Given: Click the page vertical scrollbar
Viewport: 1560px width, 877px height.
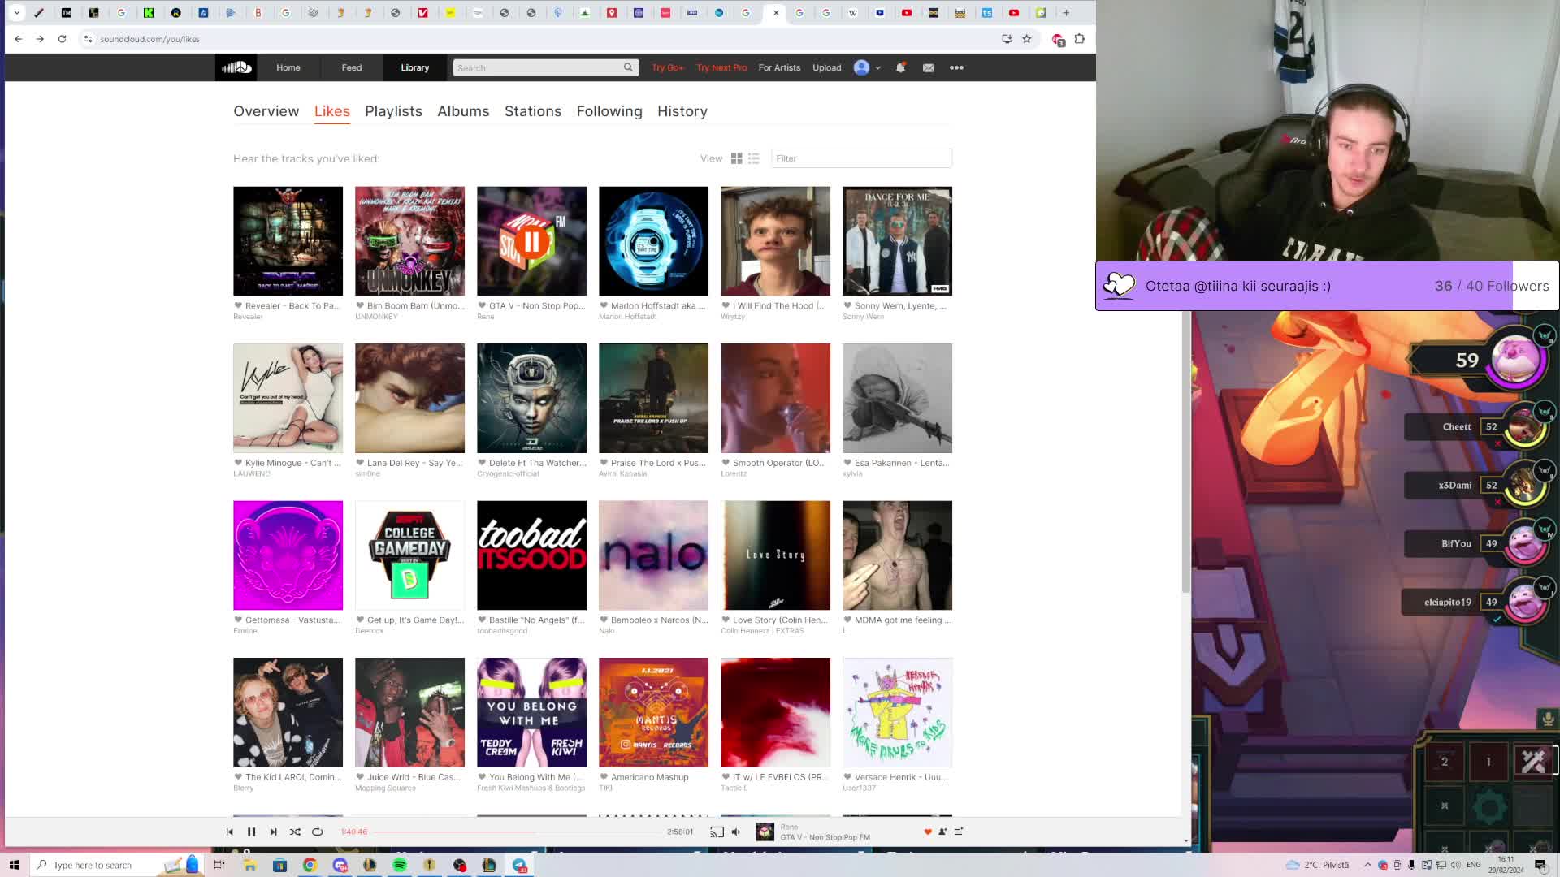Looking at the screenshot, I should tap(1186, 451).
